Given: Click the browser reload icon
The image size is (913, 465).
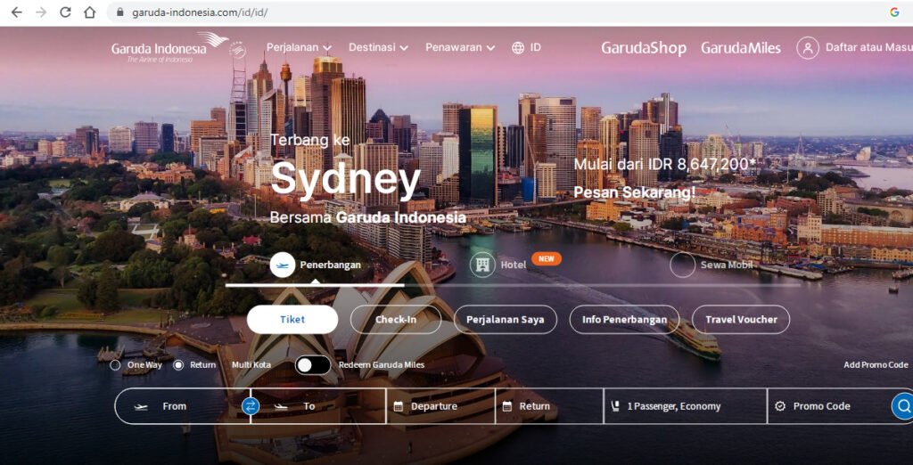Looking at the screenshot, I should (x=65, y=12).
